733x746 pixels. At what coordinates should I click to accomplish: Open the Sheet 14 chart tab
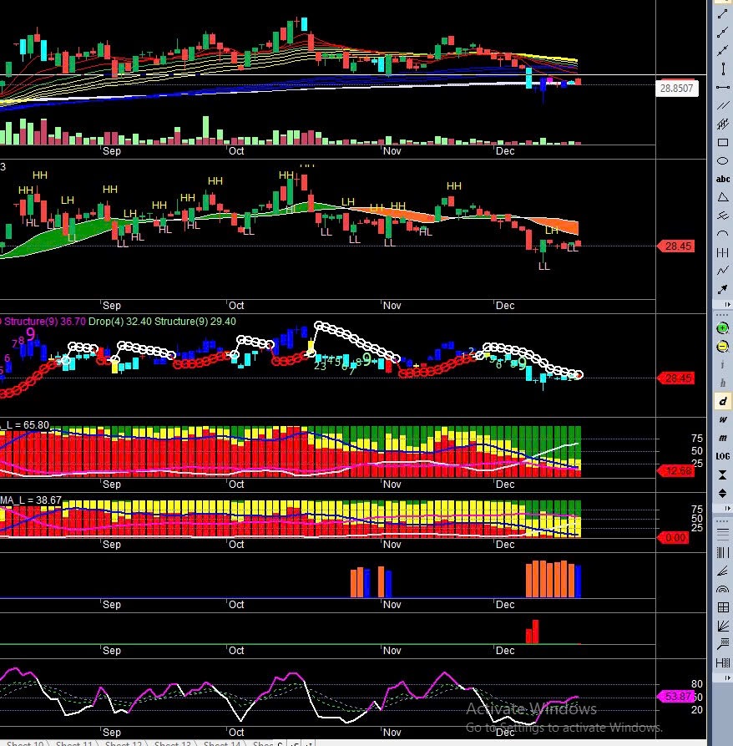221,743
